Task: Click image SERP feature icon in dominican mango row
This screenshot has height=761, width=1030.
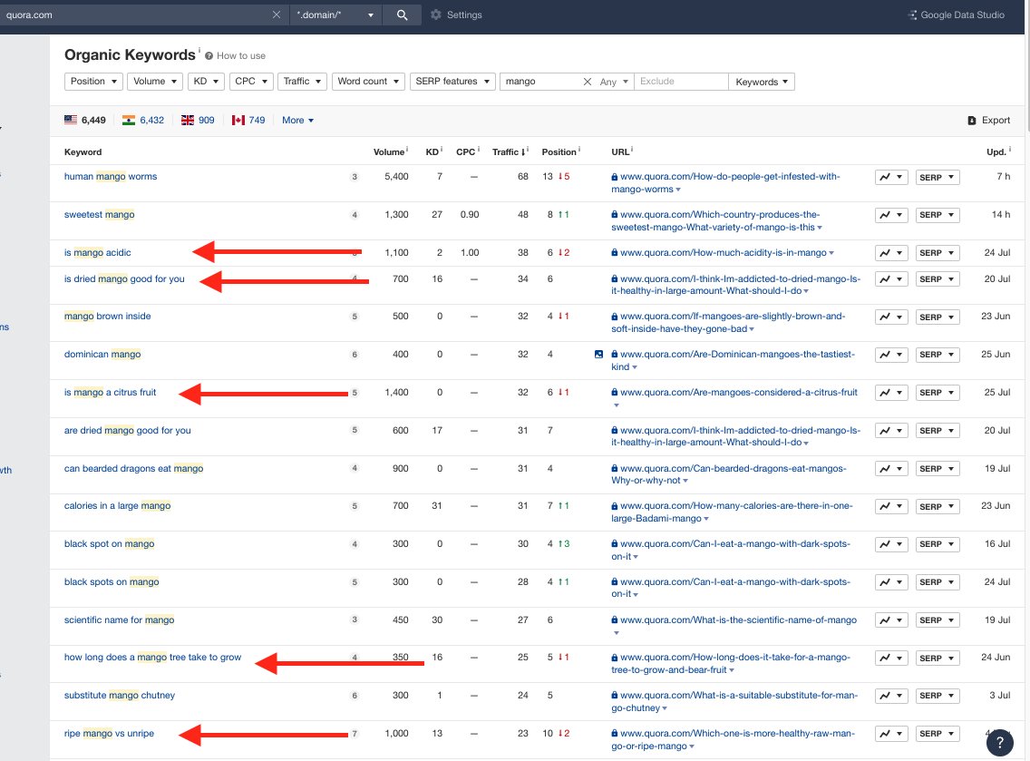Action: tap(598, 355)
